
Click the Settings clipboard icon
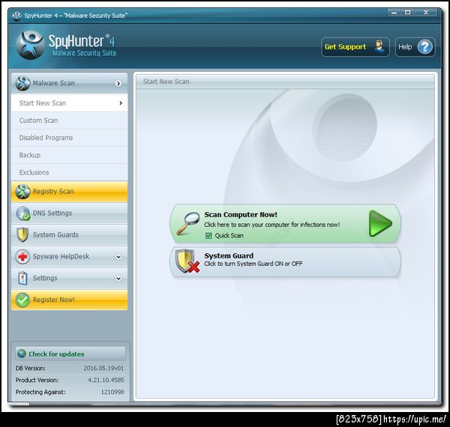click(x=22, y=278)
